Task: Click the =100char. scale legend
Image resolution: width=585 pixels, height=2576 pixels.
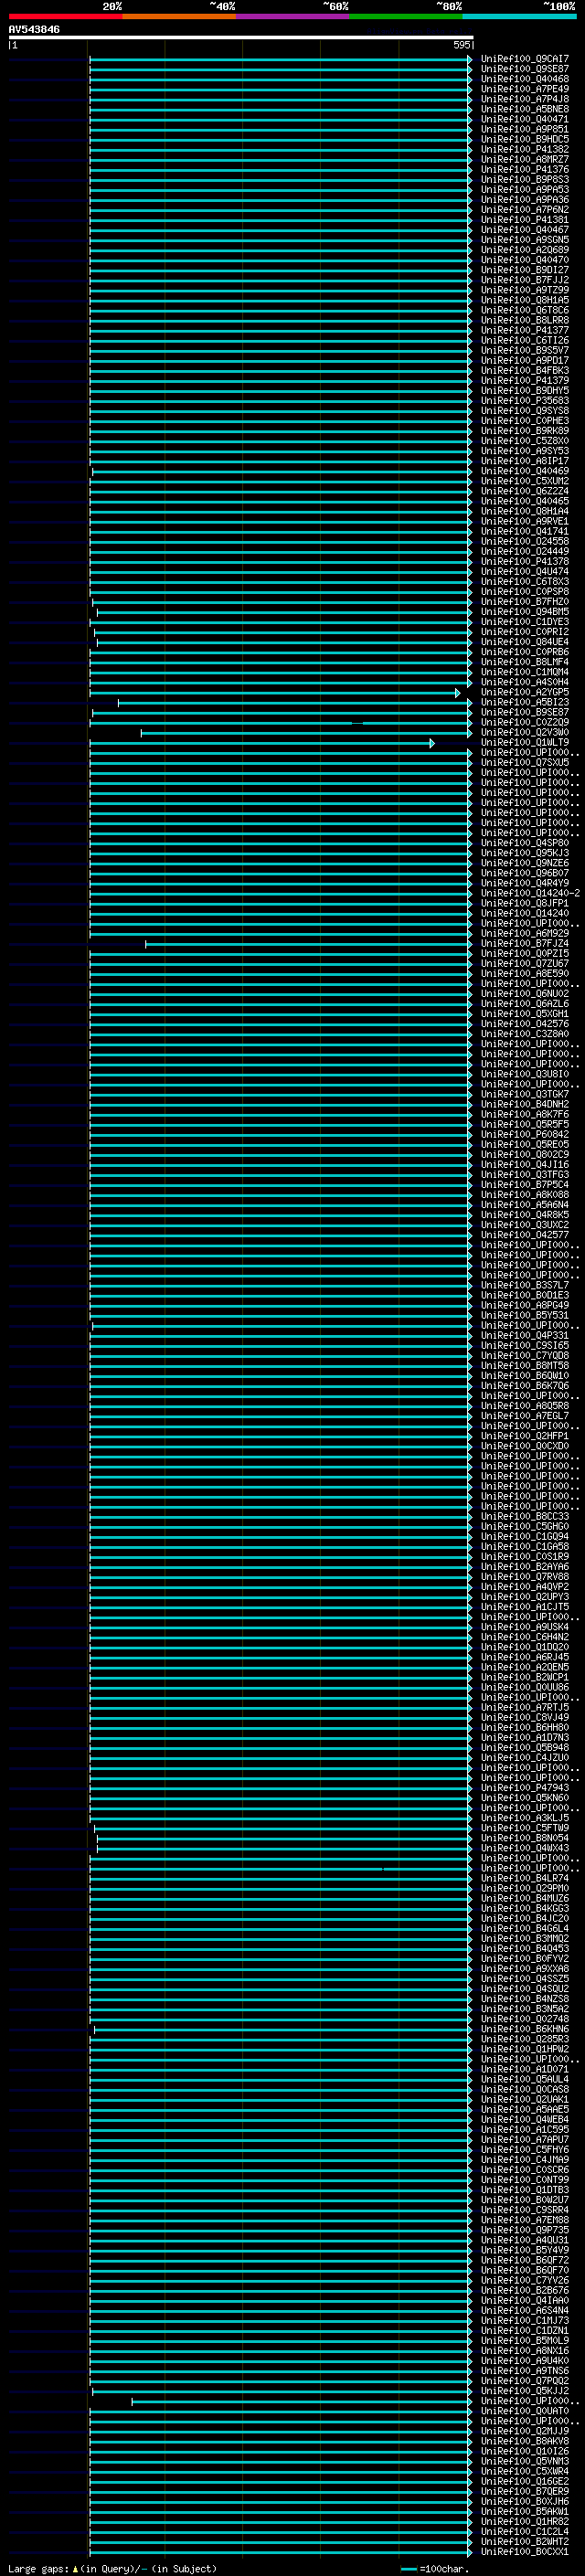Action: 435,2568
